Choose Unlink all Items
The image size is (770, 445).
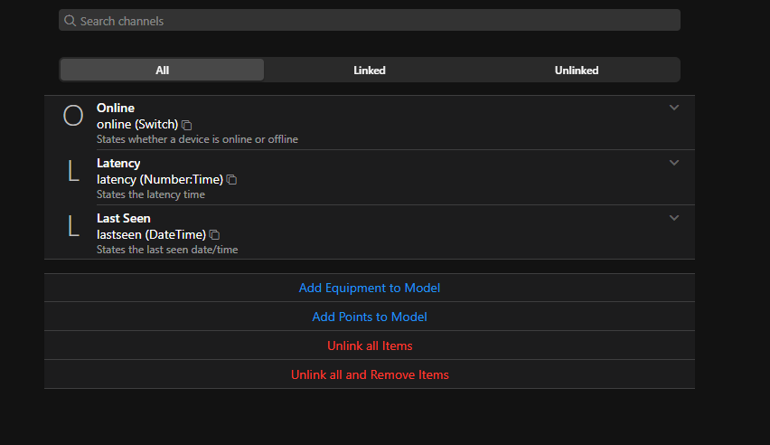pos(370,346)
